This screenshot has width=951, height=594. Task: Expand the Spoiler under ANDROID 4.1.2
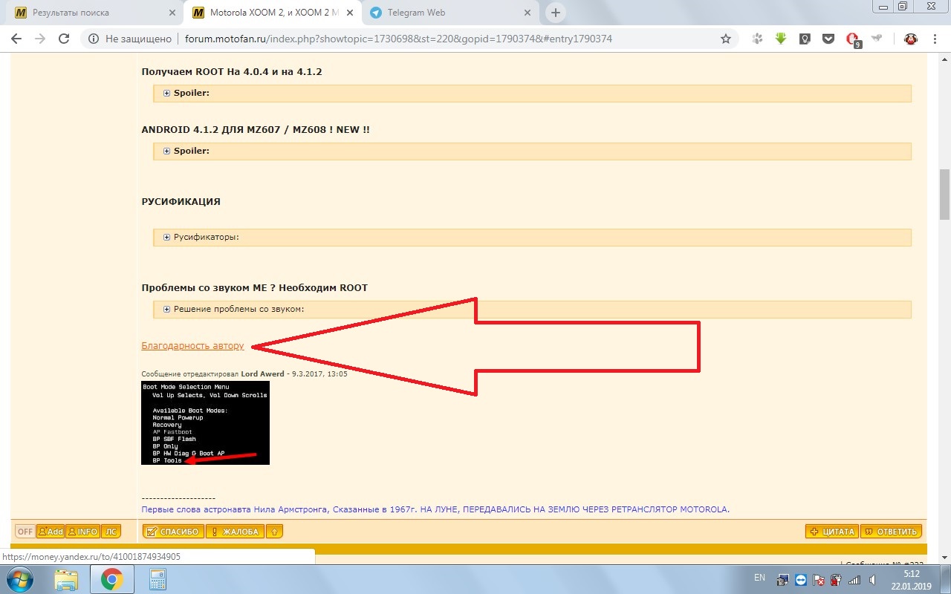(x=166, y=151)
